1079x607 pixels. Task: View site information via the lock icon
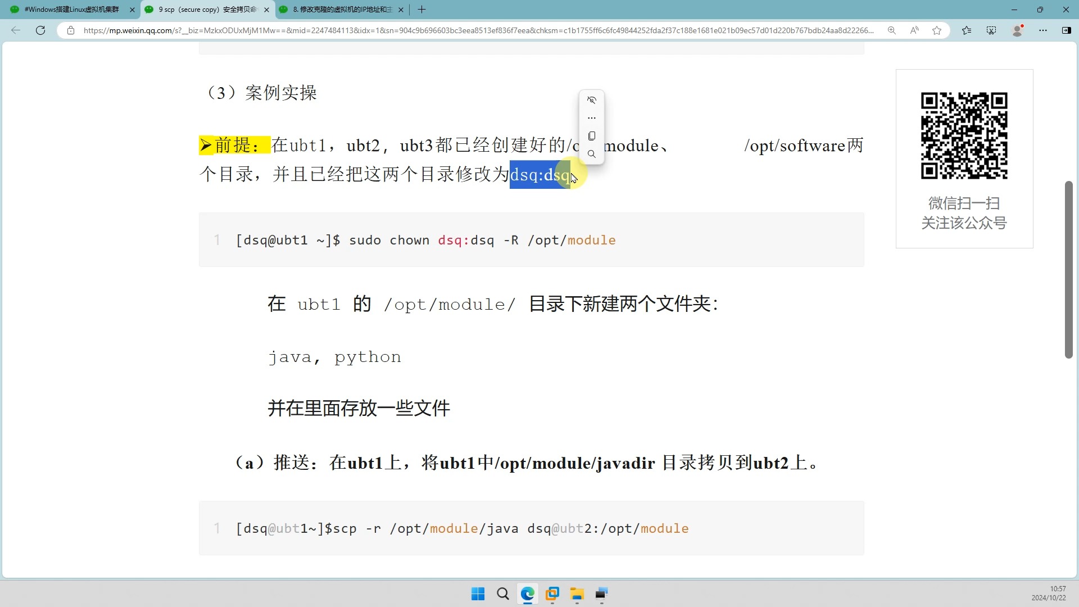pyautogui.click(x=71, y=30)
